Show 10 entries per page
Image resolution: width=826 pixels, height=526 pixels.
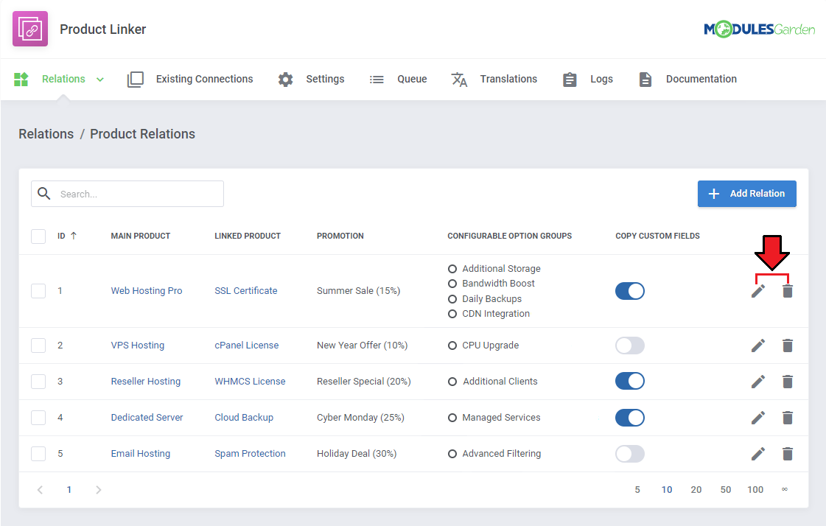point(667,490)
